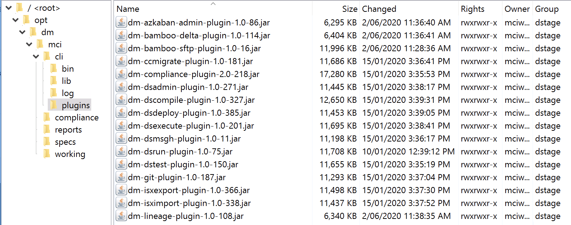Open the reports folder in tree
The height and width of the screenshot is (225, 571).
pos(68,129)
